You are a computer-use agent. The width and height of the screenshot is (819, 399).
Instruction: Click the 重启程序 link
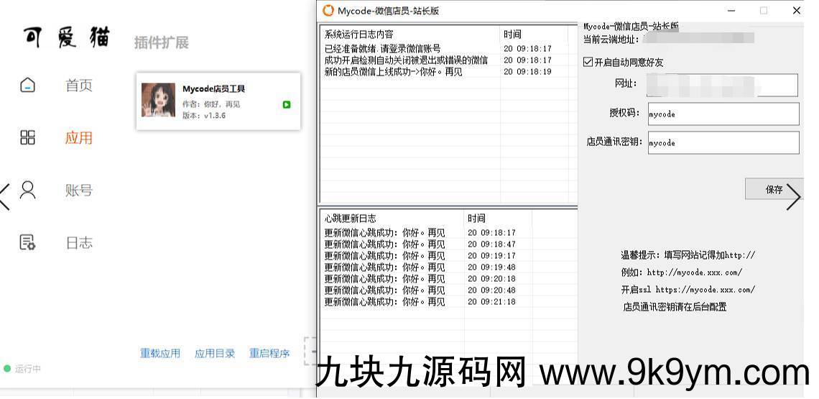pyautogui.click(x=269, y=354)
